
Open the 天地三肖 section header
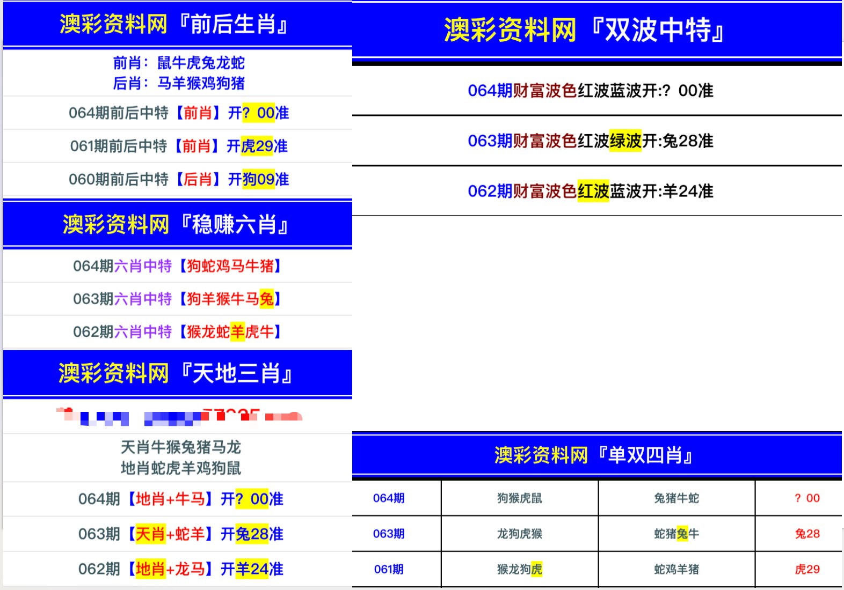176,373
